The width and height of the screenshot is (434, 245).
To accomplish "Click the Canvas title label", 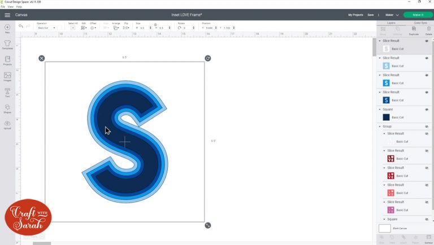I will click(21, 15).
